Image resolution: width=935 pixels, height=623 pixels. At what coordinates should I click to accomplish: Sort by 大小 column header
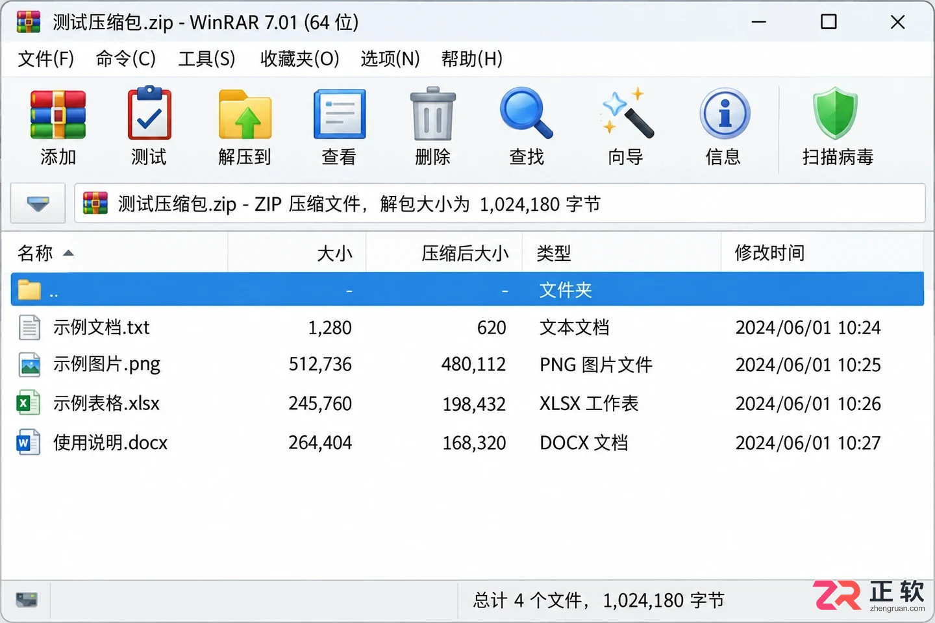coord(334,253)
